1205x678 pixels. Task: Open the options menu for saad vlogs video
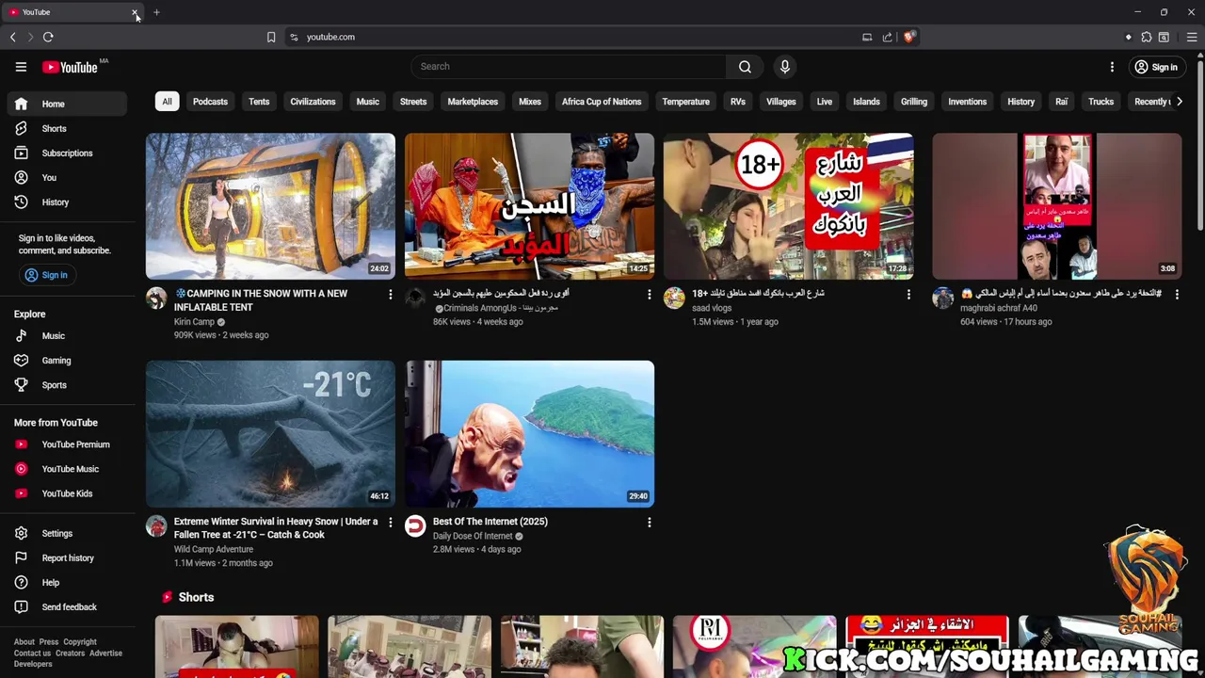(908, 295)
